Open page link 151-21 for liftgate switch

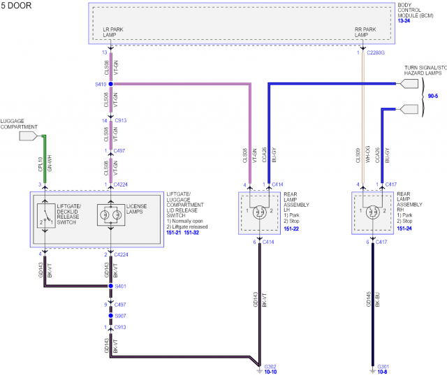pos(176,234)
